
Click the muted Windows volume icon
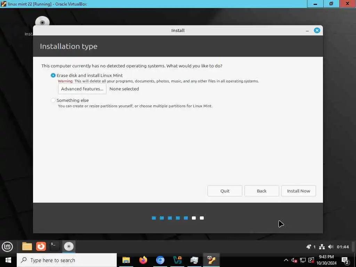(x=294, y=260)
